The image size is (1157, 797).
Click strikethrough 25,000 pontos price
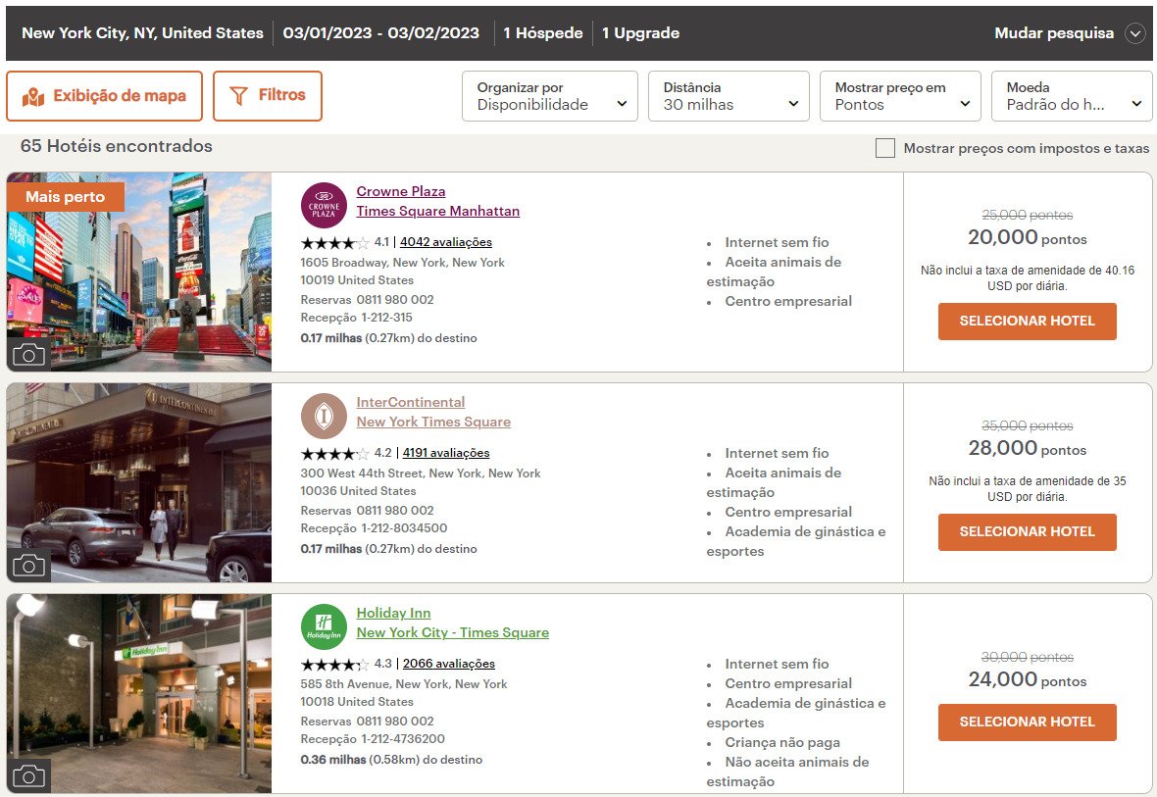1028,215
